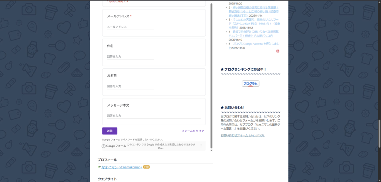Click the ブログランキングに参加中！ heading
Viewport: 381px width, 182px height.
click(243, 69)
